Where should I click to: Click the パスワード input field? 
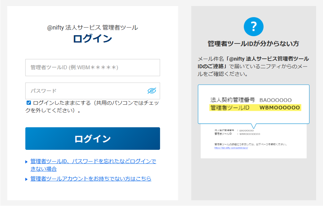[x=92, y=91]
